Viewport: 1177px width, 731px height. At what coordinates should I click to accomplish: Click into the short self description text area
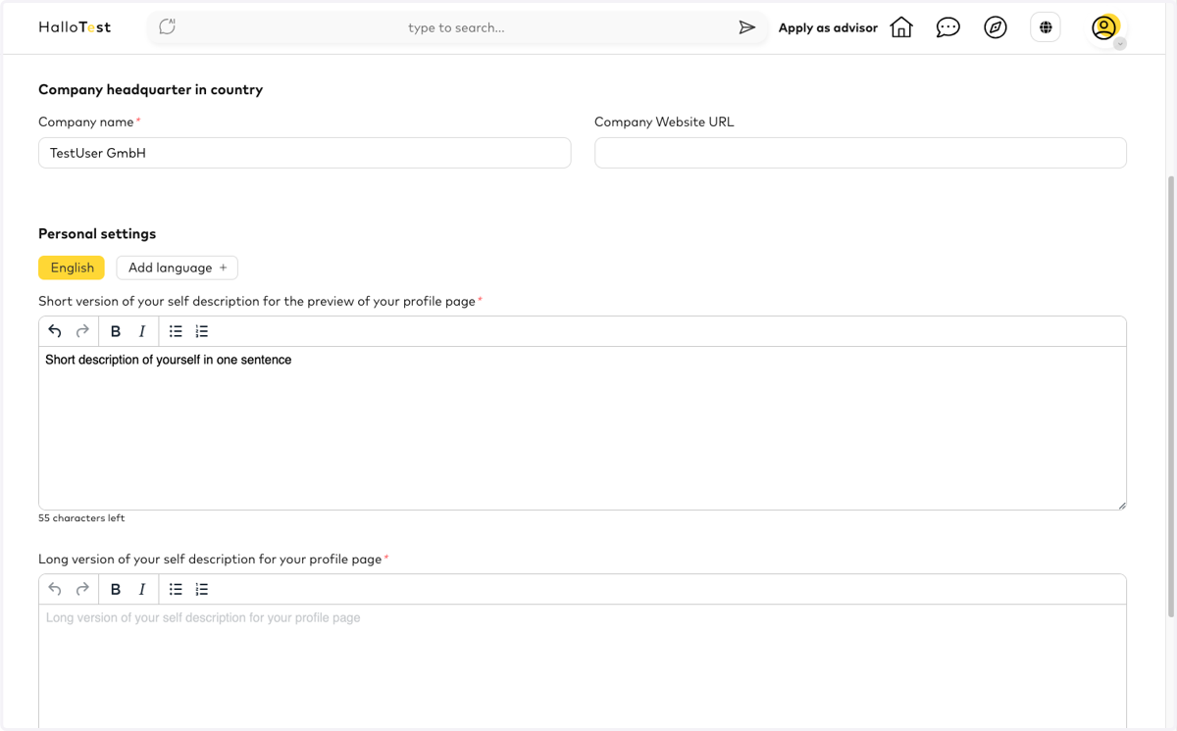pos(583,428)
